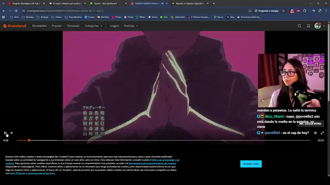Seek in the video progress bar

click(163, 140)
